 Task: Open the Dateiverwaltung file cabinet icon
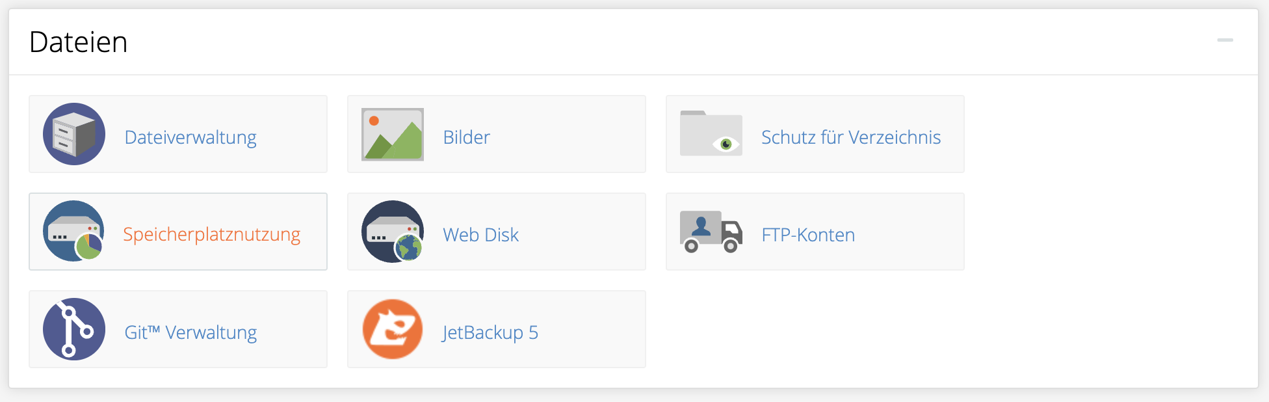click(x=74, y=134)
